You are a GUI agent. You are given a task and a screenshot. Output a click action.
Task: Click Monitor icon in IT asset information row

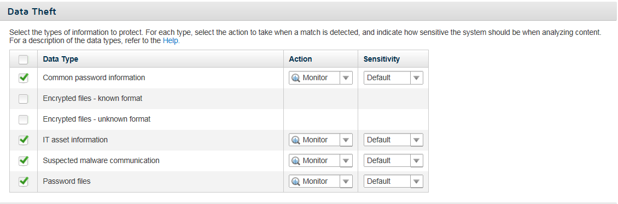[295, 140]
